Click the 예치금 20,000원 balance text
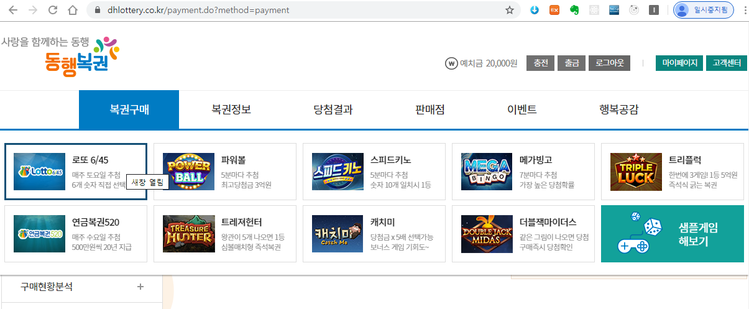 point(488,63)
